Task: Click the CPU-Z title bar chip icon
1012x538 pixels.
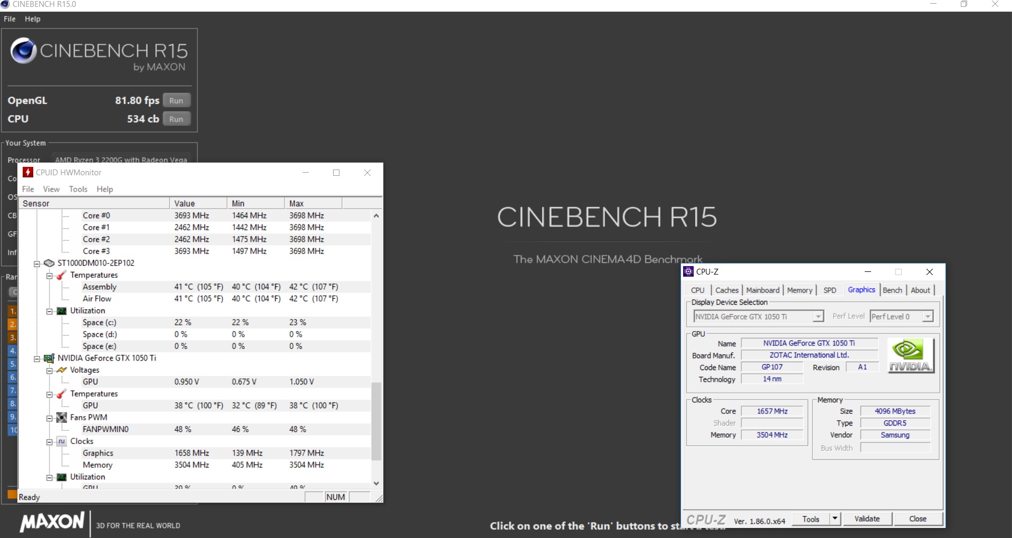Action: (x=688, y=271)
